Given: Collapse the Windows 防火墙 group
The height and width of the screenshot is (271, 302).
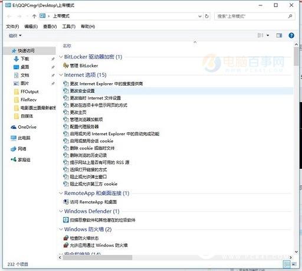Looking at the screenshot, I should point(61,229).
